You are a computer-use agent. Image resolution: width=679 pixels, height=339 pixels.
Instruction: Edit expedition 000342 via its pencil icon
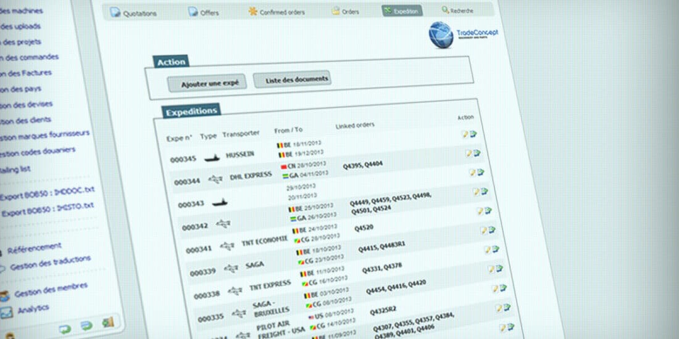(x=476, y=192)
